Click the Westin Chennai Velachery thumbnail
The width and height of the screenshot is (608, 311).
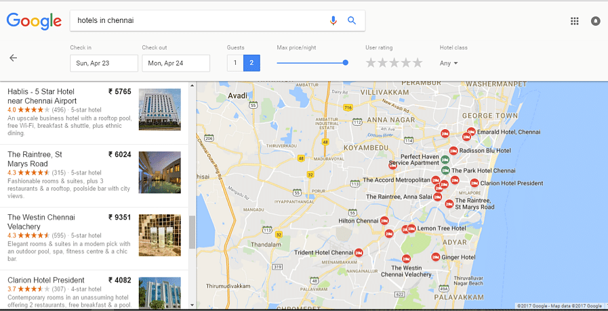coord(160,235)
